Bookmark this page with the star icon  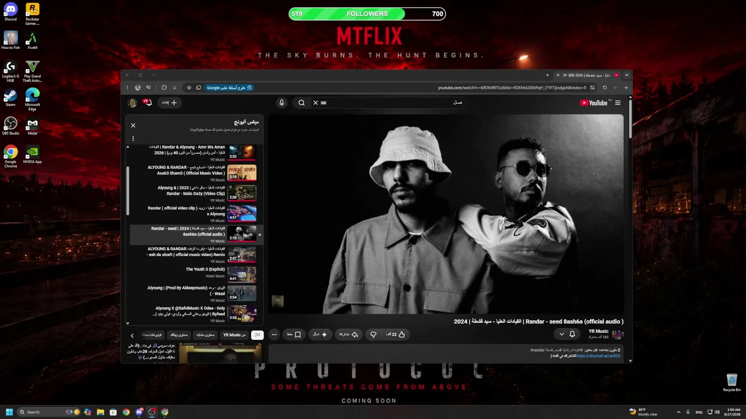click(189, 88)
